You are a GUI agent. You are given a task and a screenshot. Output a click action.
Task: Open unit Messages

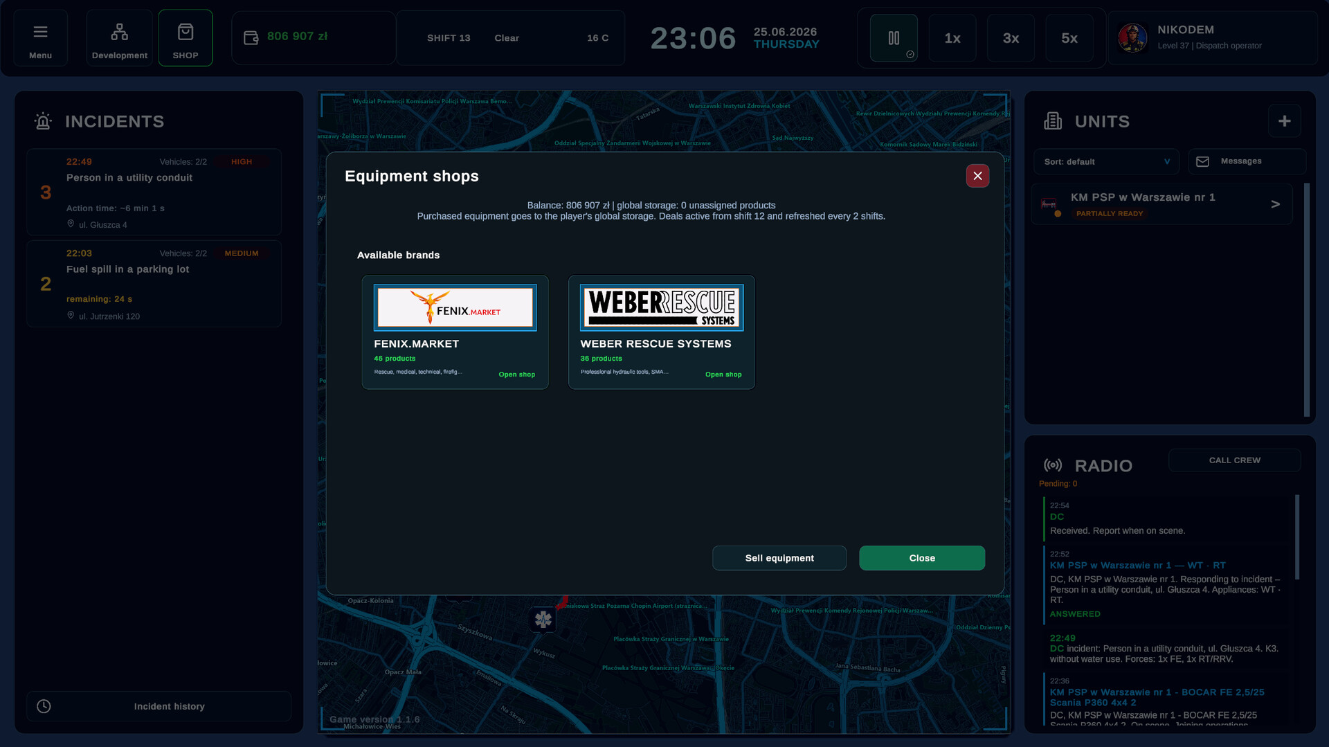click(x=1247, y=161)
